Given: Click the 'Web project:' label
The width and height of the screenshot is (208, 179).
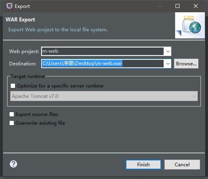Looking at the screenshot, I should pyautogui.click(x=24, y=51).
